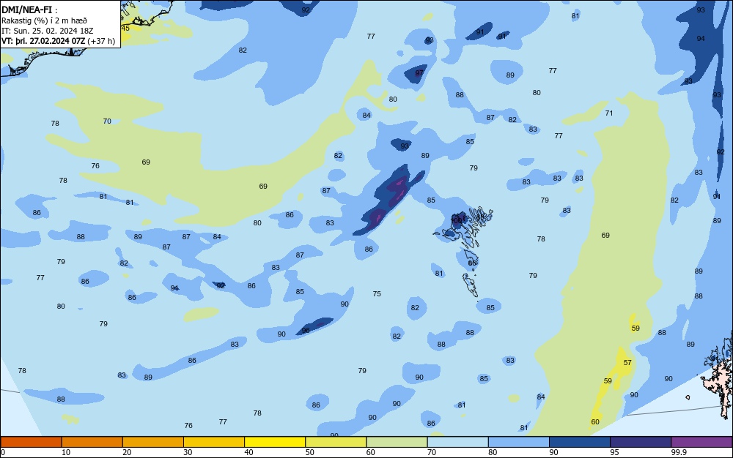Click the Shetland coastline at the right edge

pyautogui.click(x=718, y=375)
